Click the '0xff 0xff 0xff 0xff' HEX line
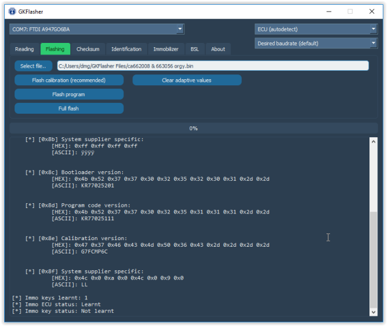 (94, 146)
